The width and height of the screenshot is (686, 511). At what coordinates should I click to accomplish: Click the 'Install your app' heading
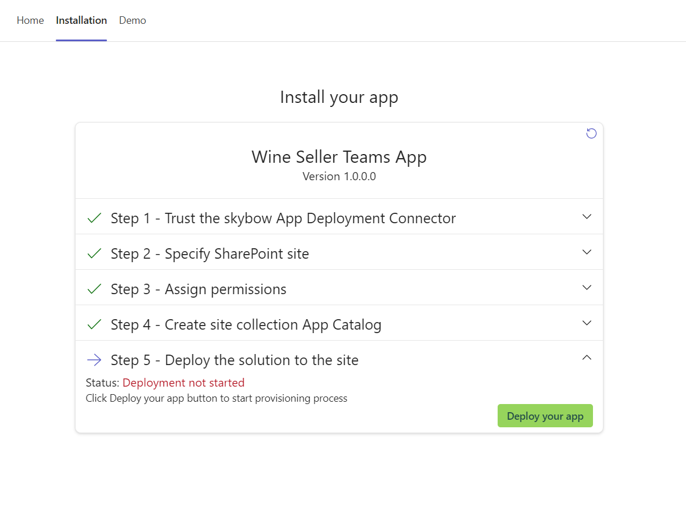[x=339, y=98]
